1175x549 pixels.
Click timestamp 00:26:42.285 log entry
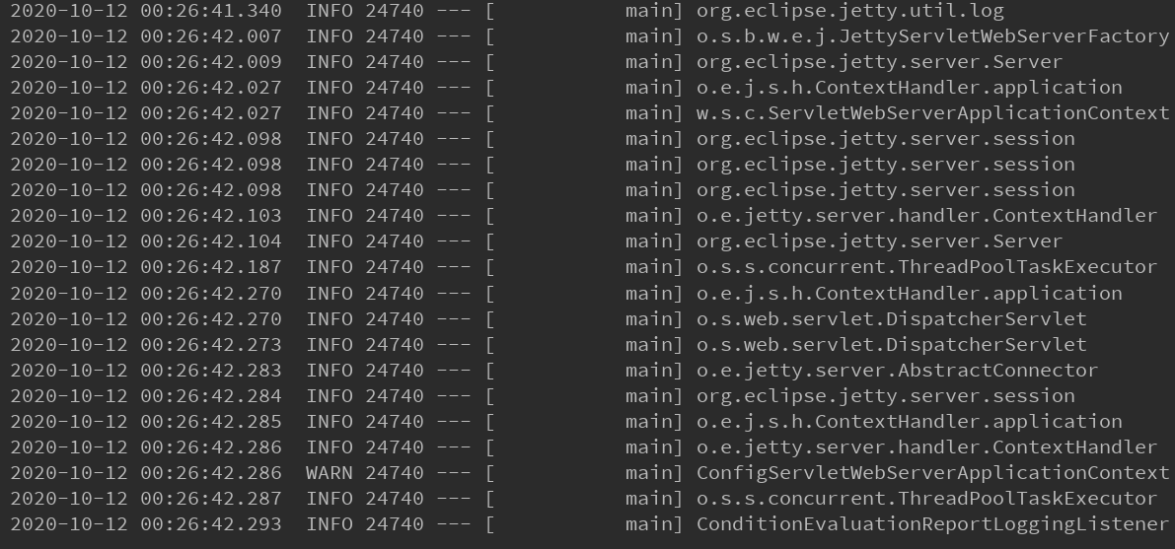click(x=210, y=422)
